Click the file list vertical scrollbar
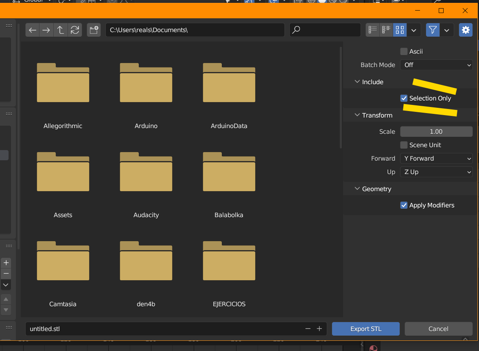The image size is (479, 351). pyautogui.click(x=341, y=98)
